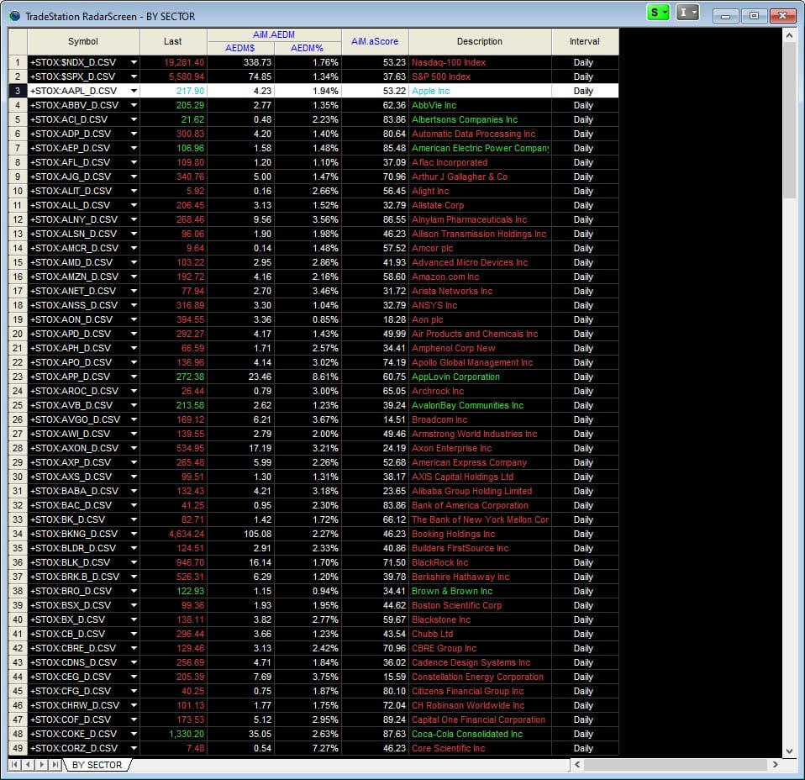Open symbol dropdown for AAPL row

pos(133,91)
